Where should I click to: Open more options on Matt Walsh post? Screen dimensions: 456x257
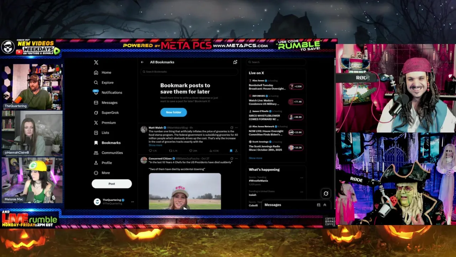[236, 127]
